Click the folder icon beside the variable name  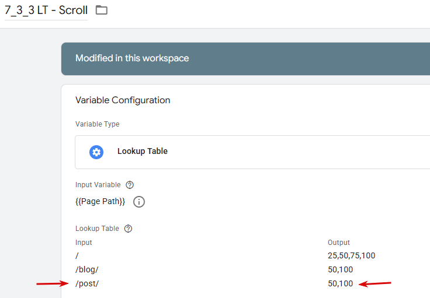pyautogui.click(x=102, y=10)
